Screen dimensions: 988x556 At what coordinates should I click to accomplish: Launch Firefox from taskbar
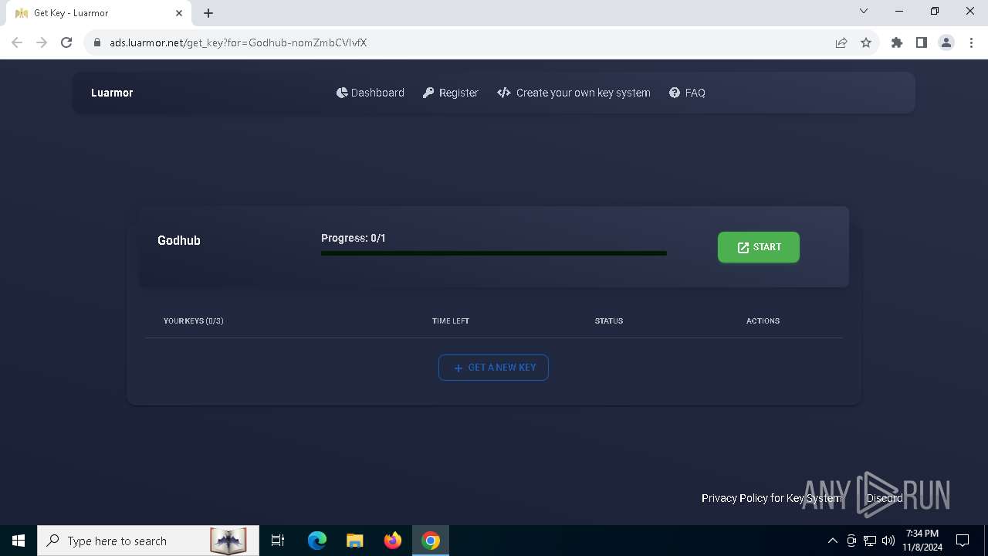click(x=393, y=541)
